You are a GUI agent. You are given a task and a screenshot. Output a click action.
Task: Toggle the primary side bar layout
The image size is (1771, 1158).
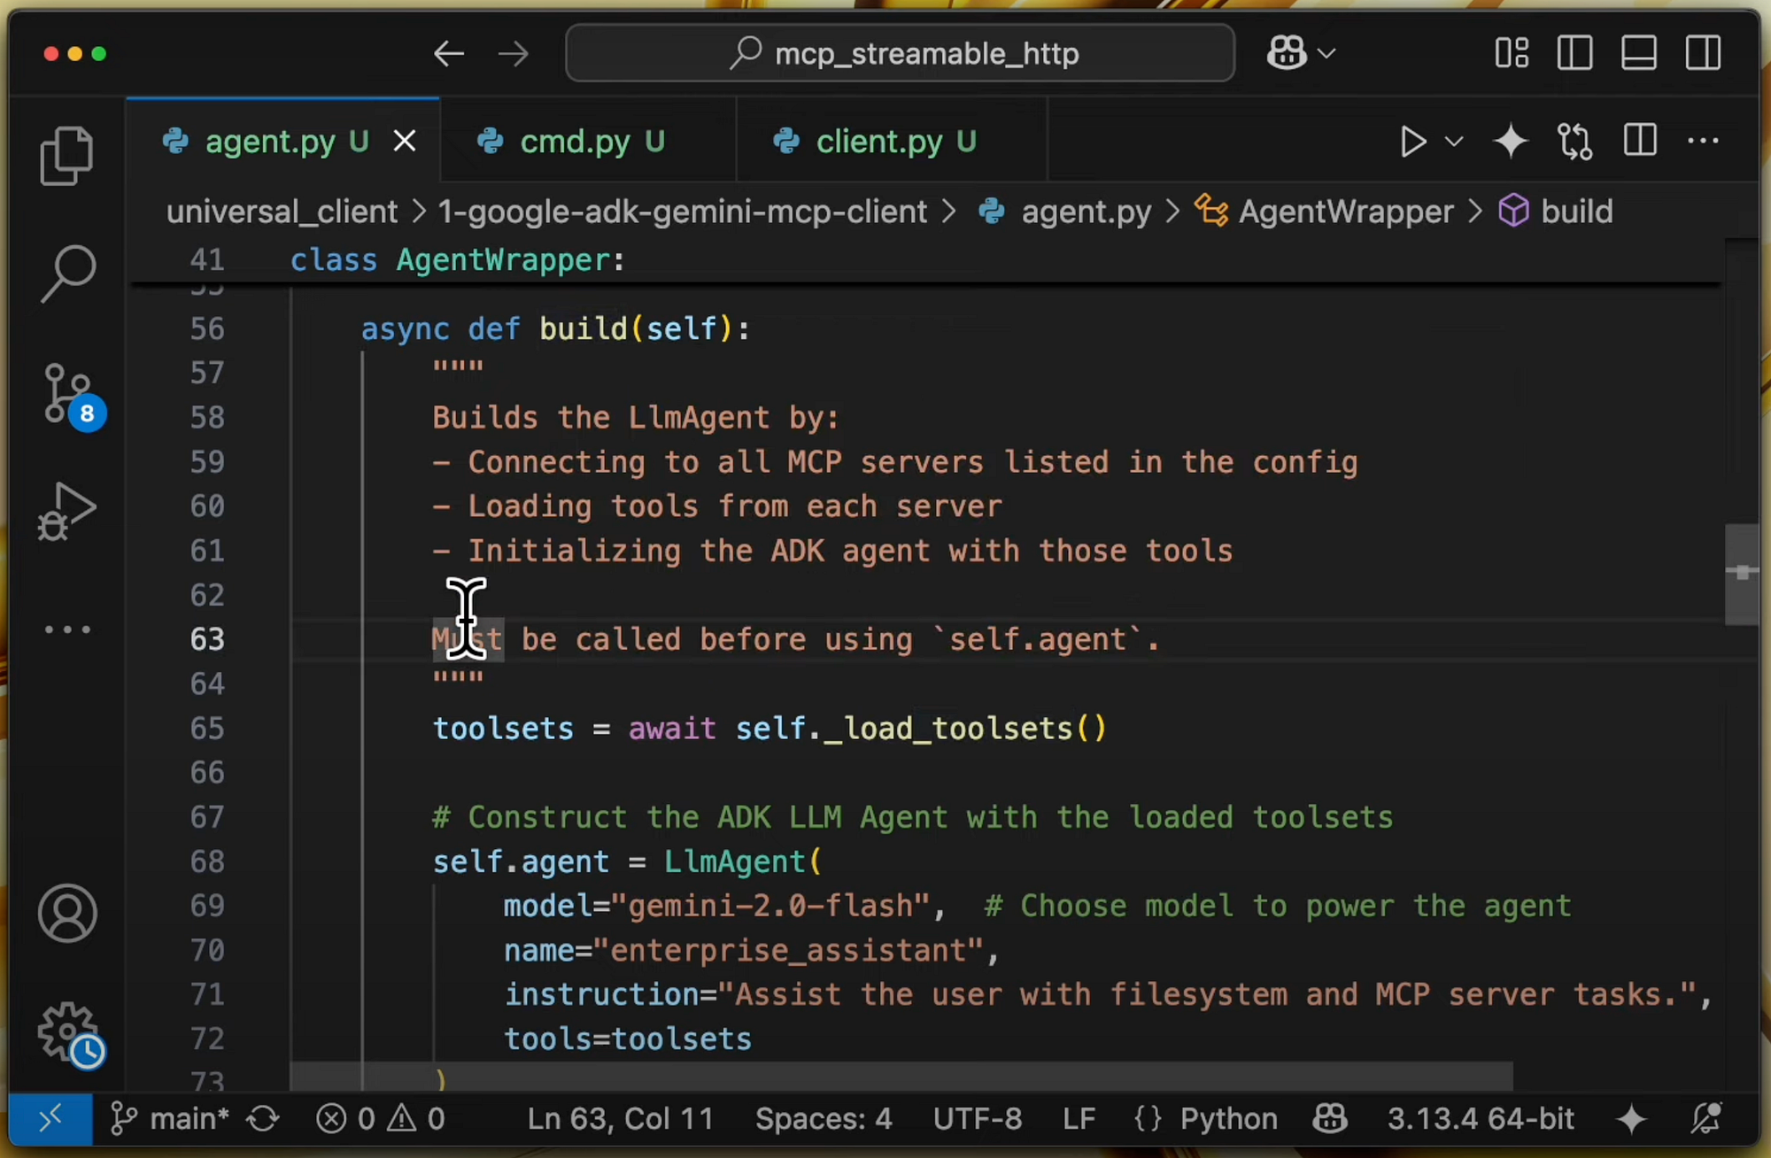pyautogui.click(x=1574, y=53)
